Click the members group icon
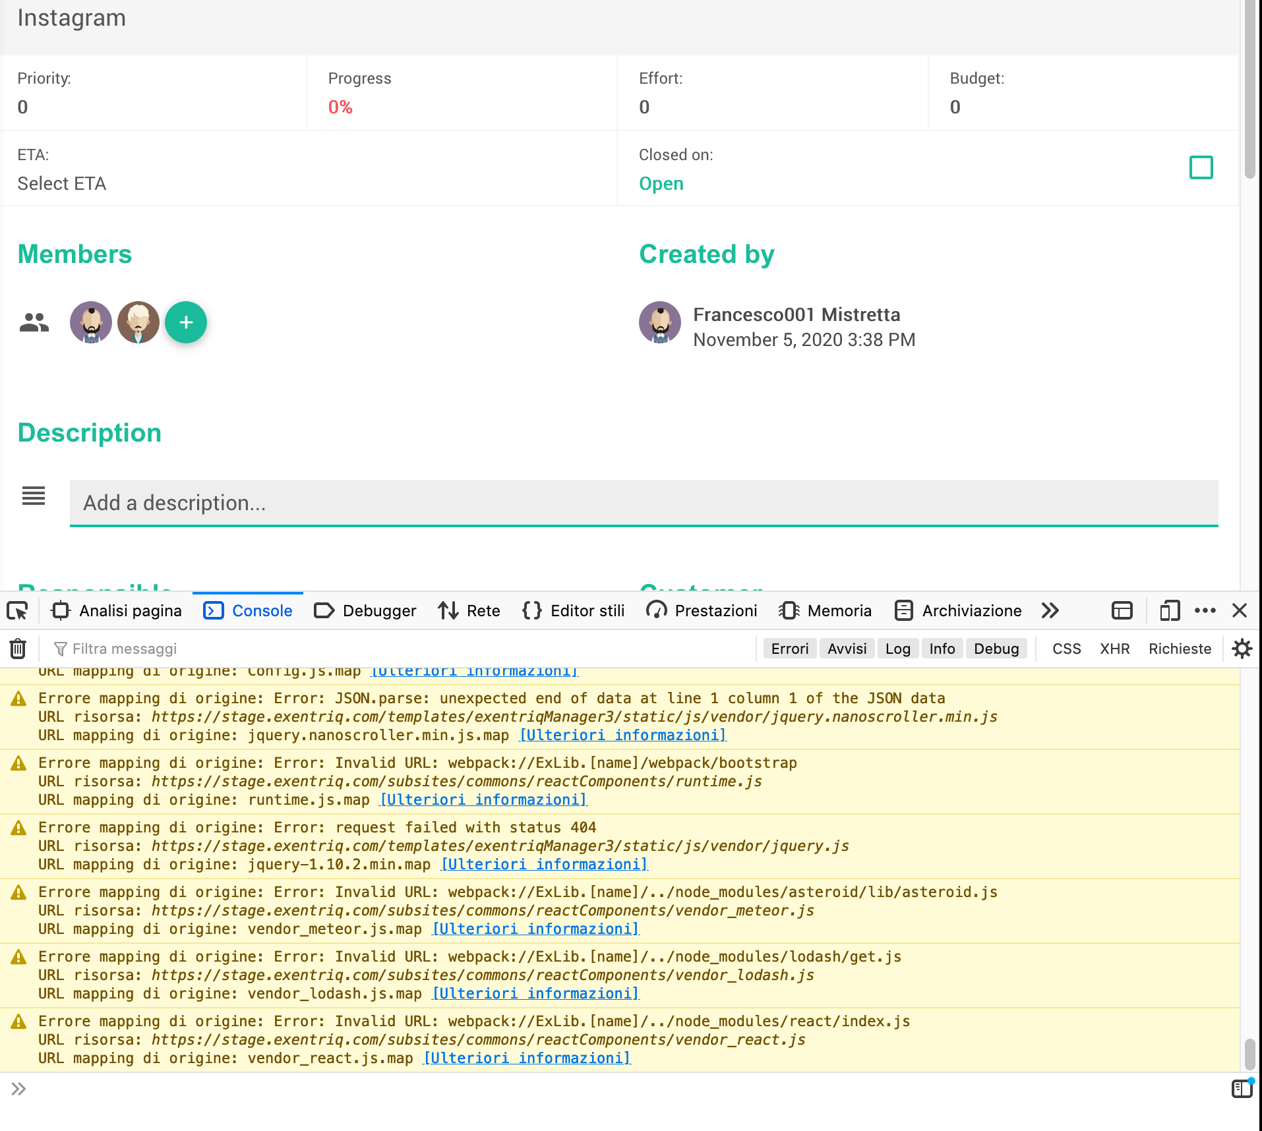This screenshot has width=1262, height=1131. click(x=34, y=322)
